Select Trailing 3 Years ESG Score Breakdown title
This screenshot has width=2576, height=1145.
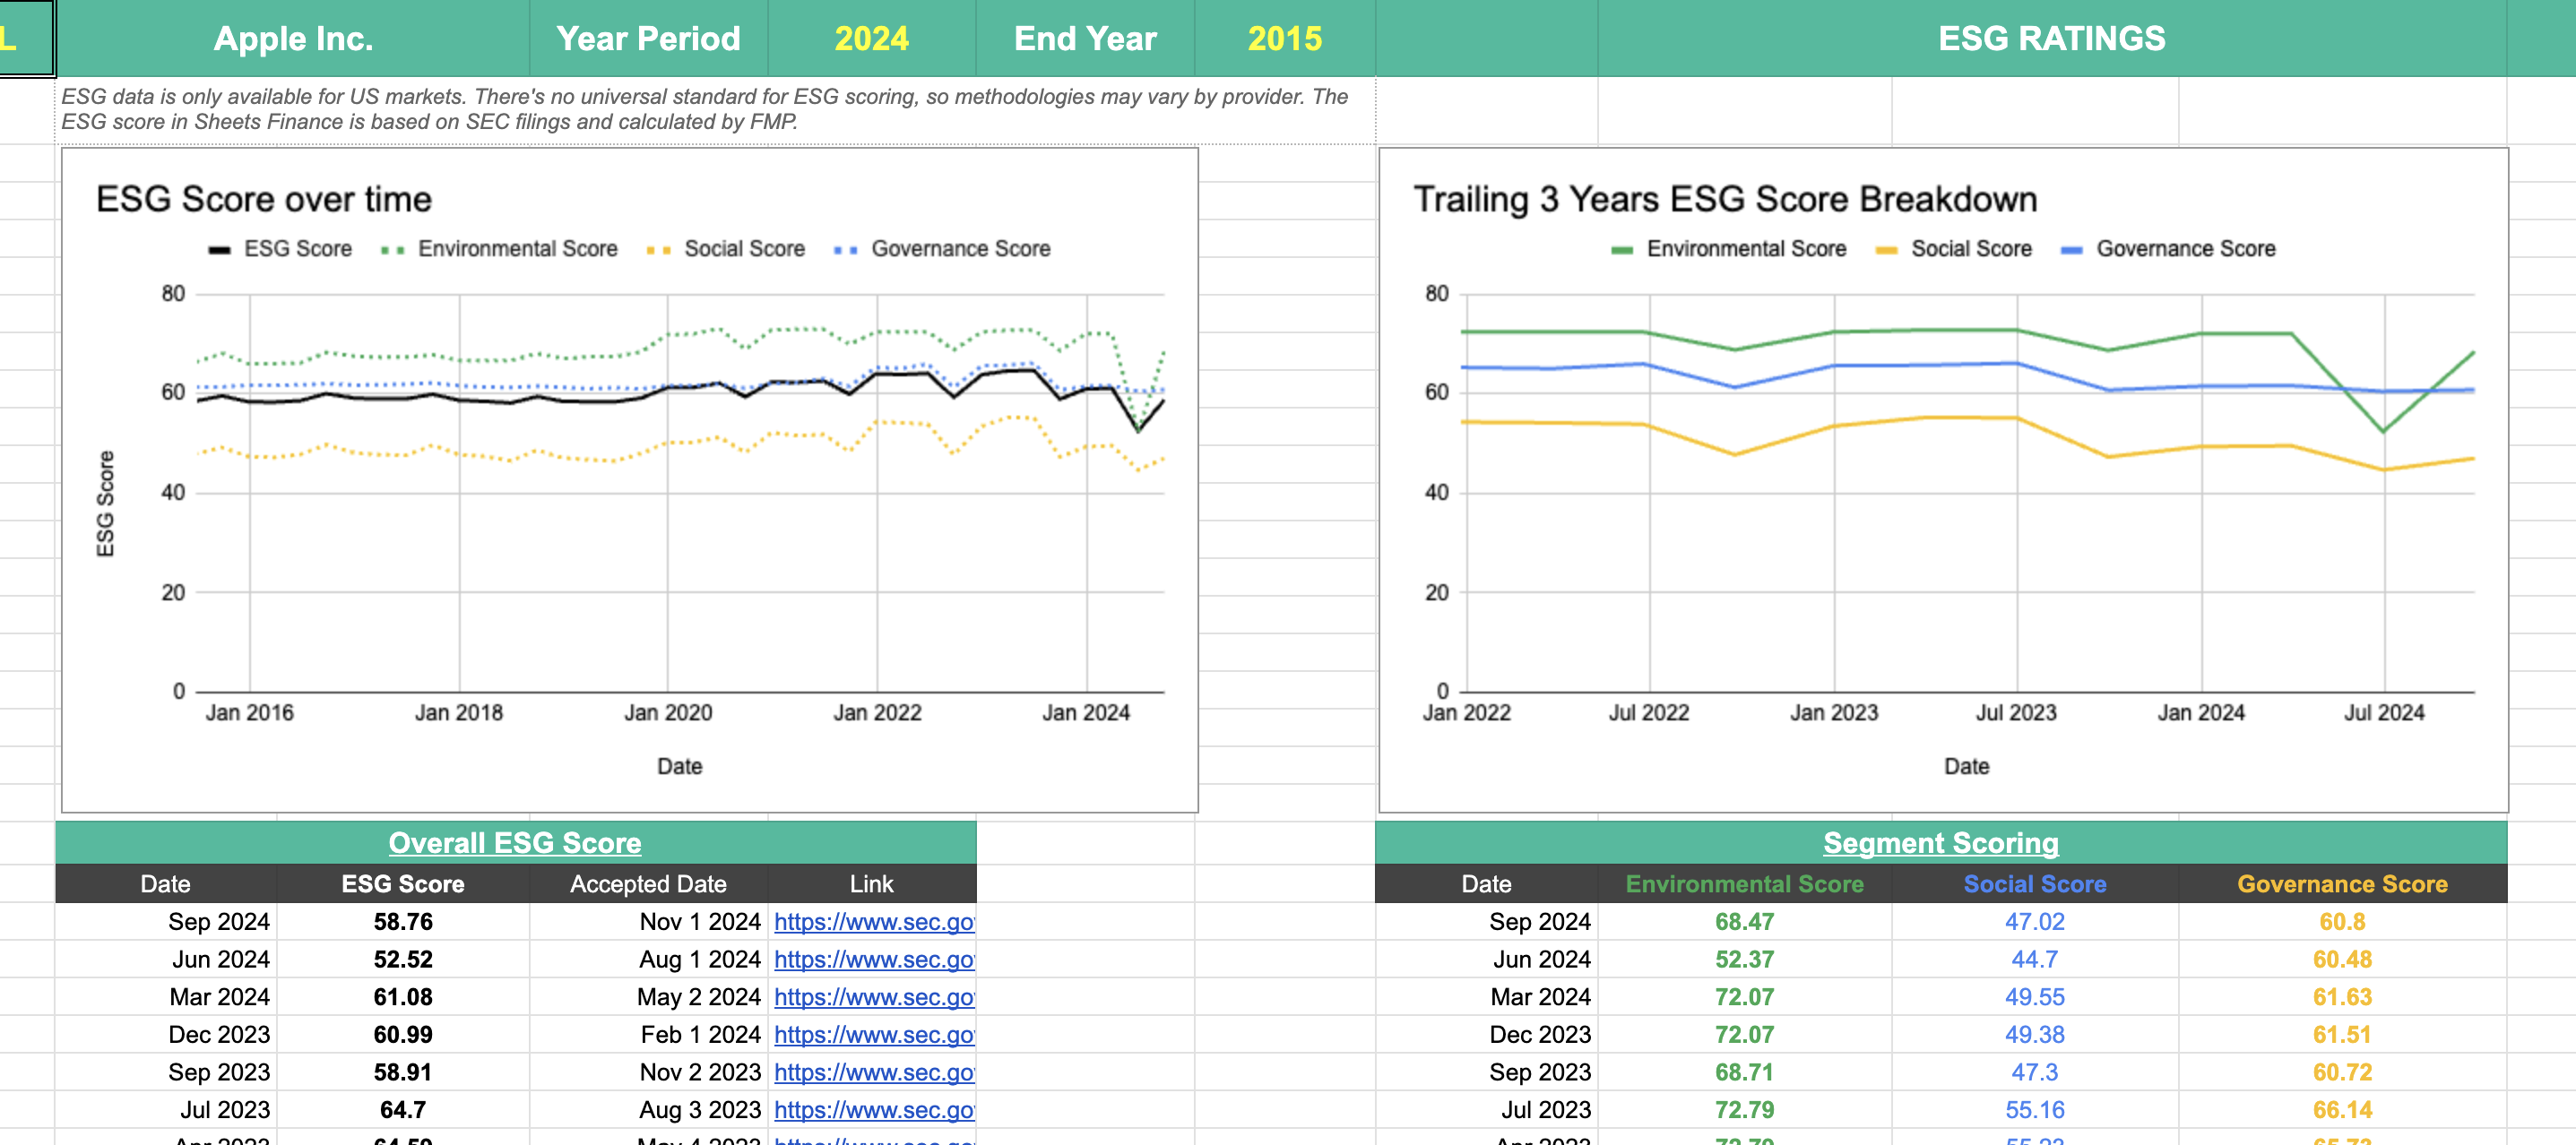click(x=1725, y=199)
